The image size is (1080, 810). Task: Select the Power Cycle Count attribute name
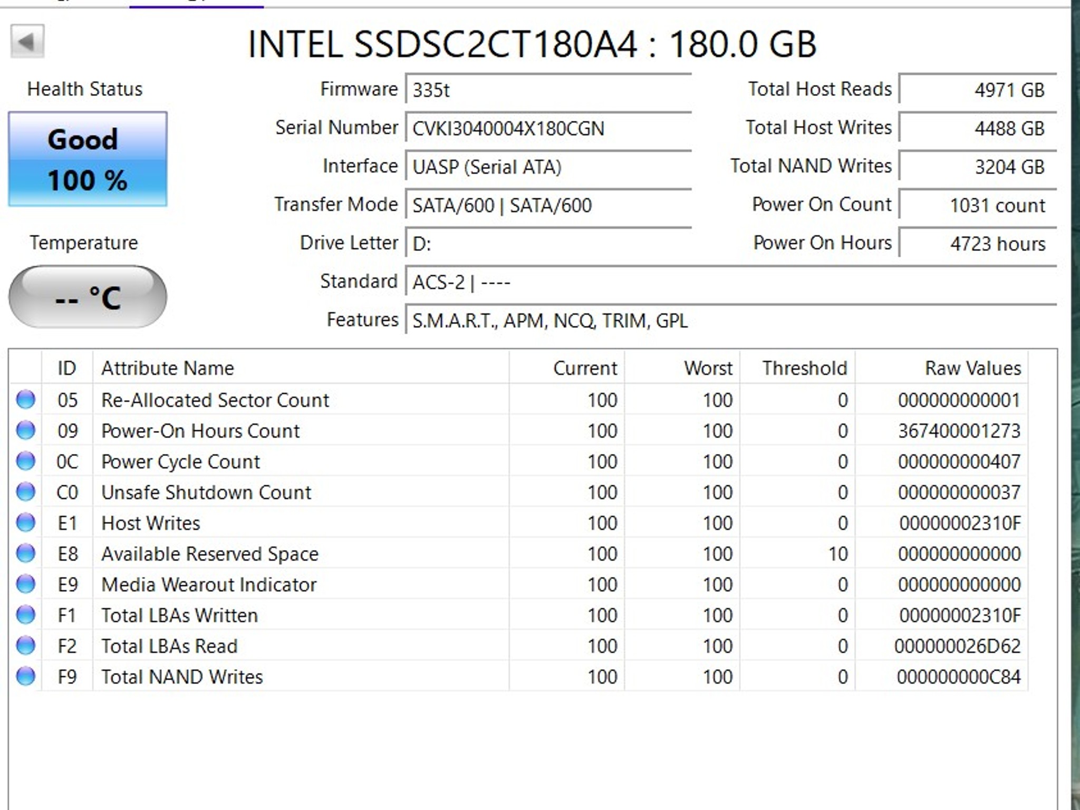pyautogui.click(x=180, y=461)
